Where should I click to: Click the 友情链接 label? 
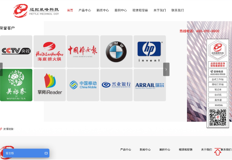(8, 129)
